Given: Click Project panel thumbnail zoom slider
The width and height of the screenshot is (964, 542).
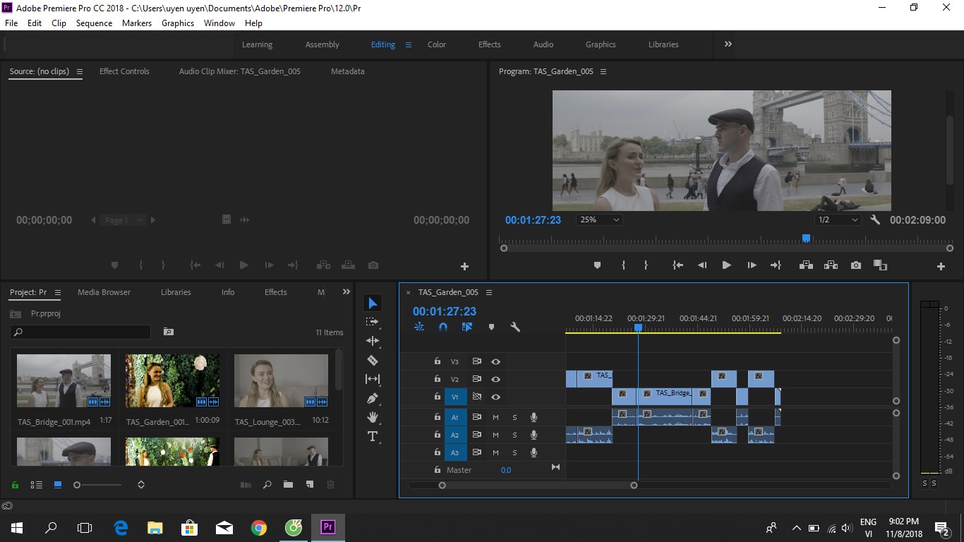Looking at the screenshot, I should (99, 485).
